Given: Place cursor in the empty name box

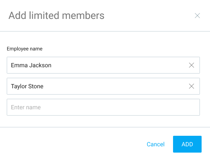Looking at the screenshot, I should 103,107.
